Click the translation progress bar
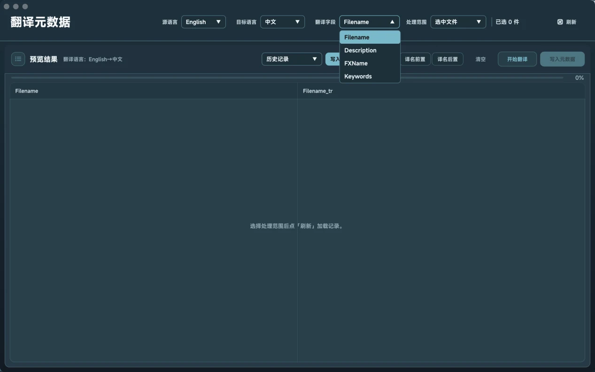Screen dimensions: 595x372 287,77
